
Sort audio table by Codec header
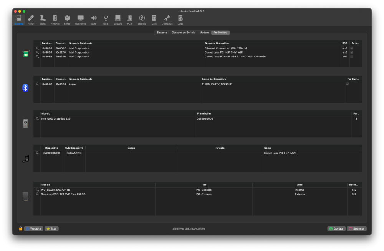[131, 148]
